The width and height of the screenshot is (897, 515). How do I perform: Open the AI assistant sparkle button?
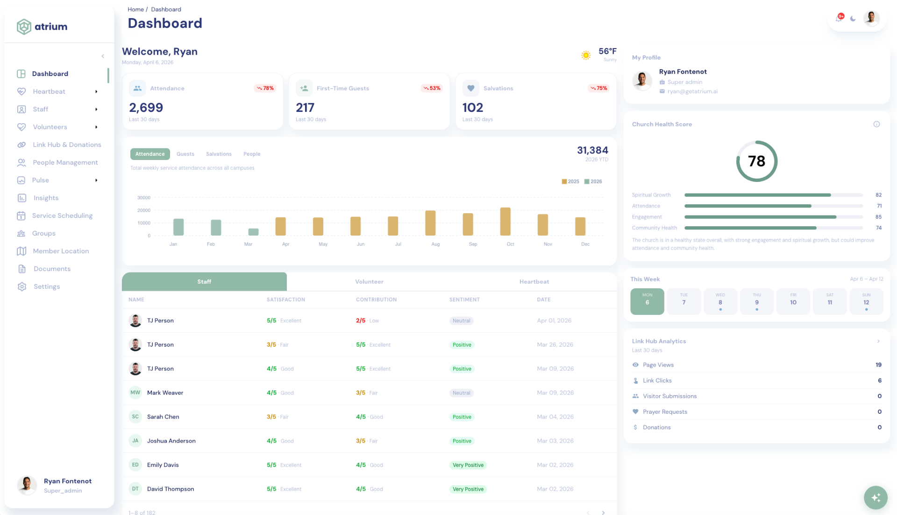point(876,497)
